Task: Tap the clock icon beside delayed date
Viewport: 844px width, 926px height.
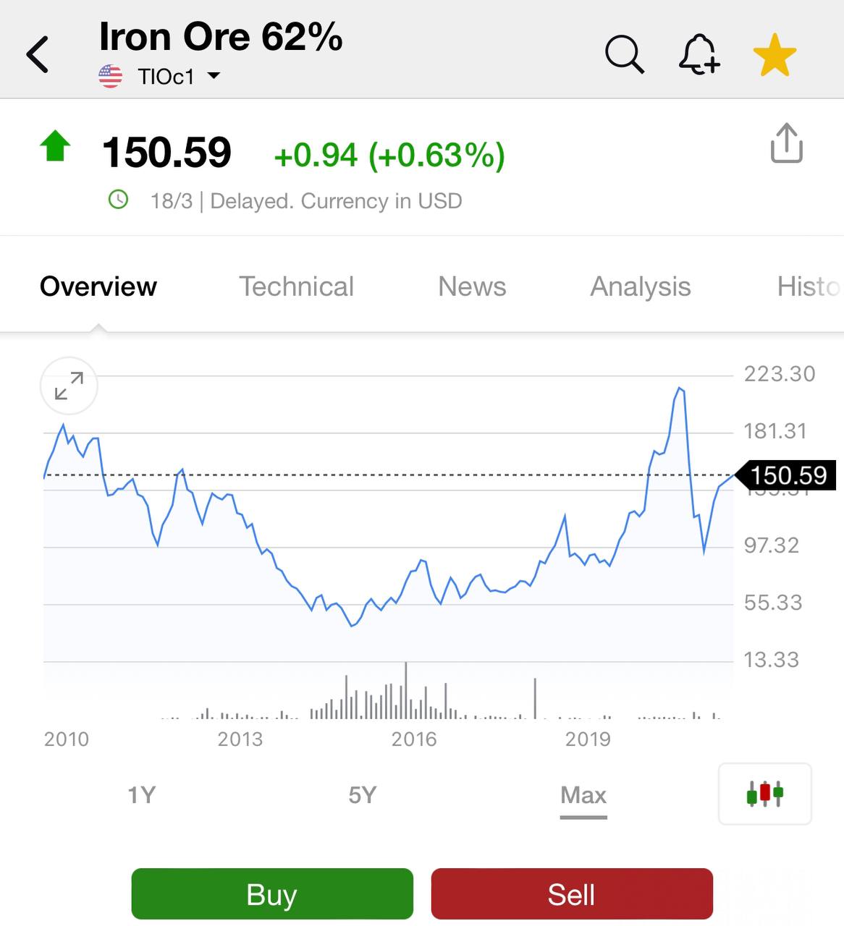Action: point(118,200)
